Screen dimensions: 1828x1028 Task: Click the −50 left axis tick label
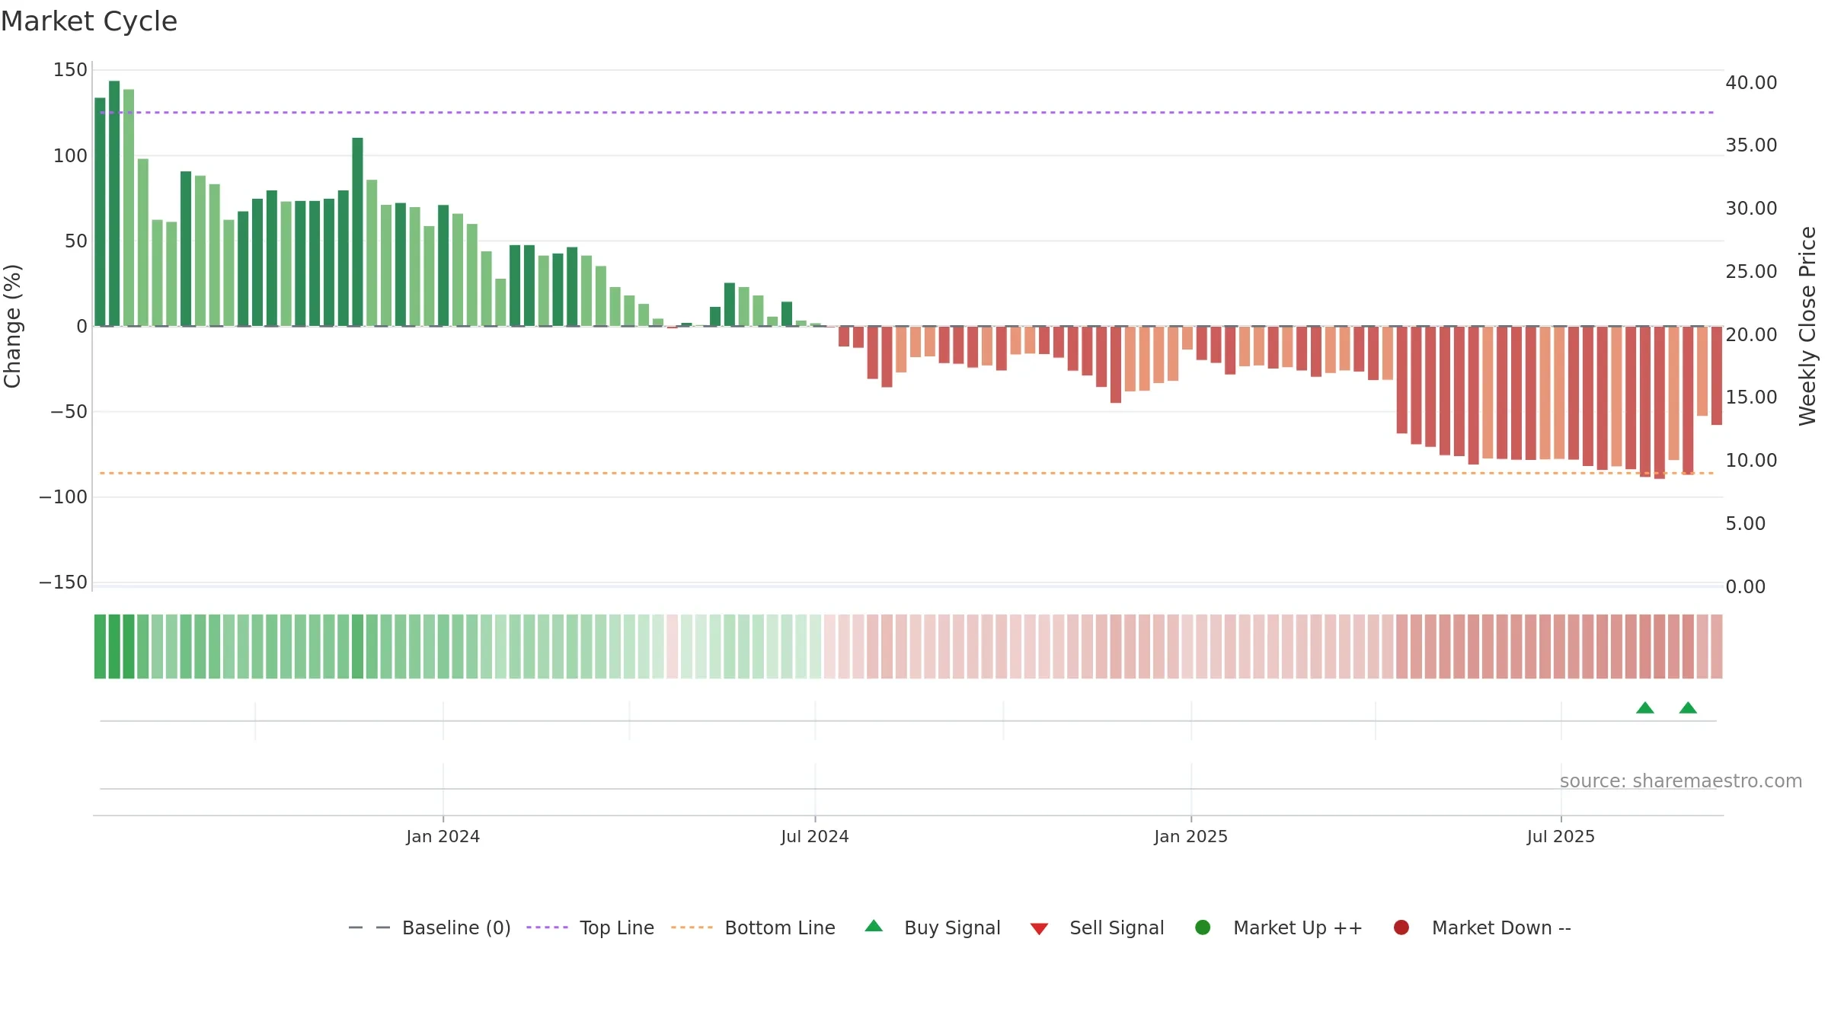[69, 412]
